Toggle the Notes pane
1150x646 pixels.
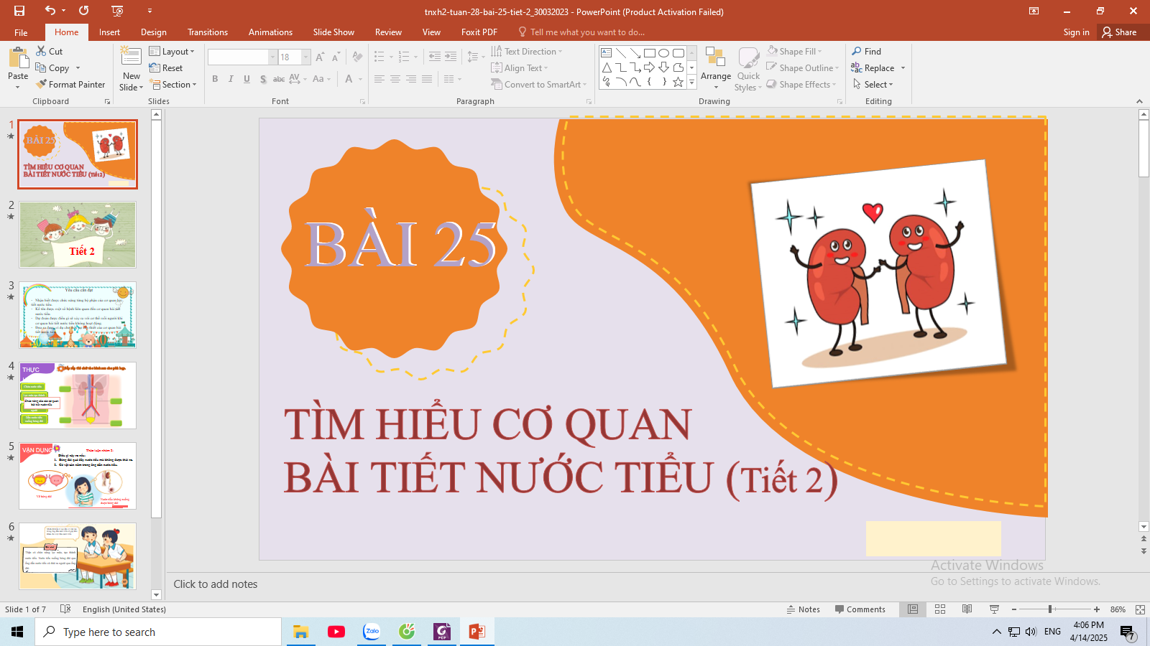[804, 609]
